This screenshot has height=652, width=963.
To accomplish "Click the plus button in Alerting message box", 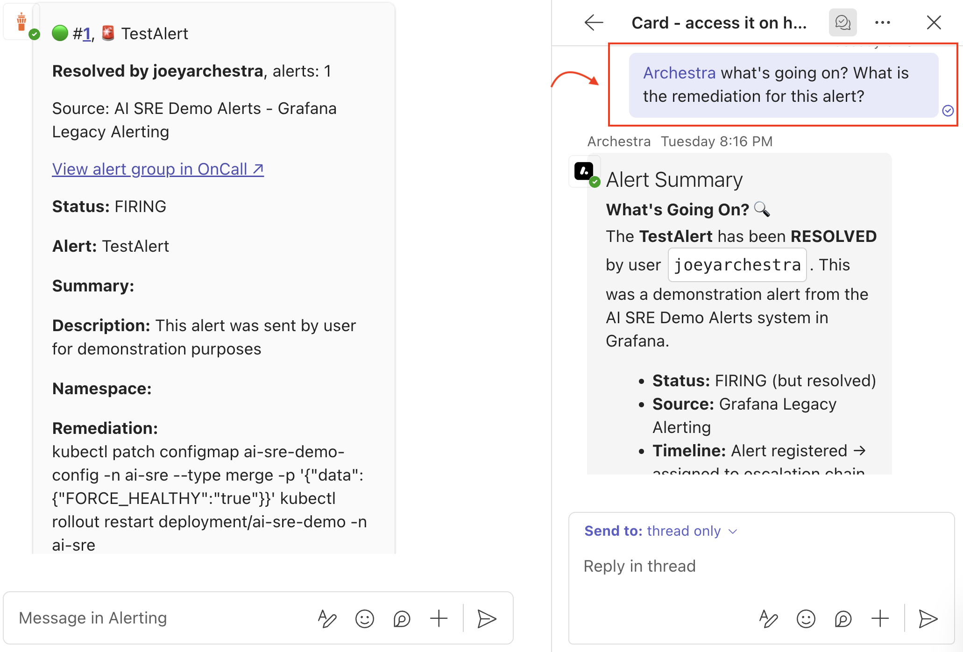I will (439, 619).
